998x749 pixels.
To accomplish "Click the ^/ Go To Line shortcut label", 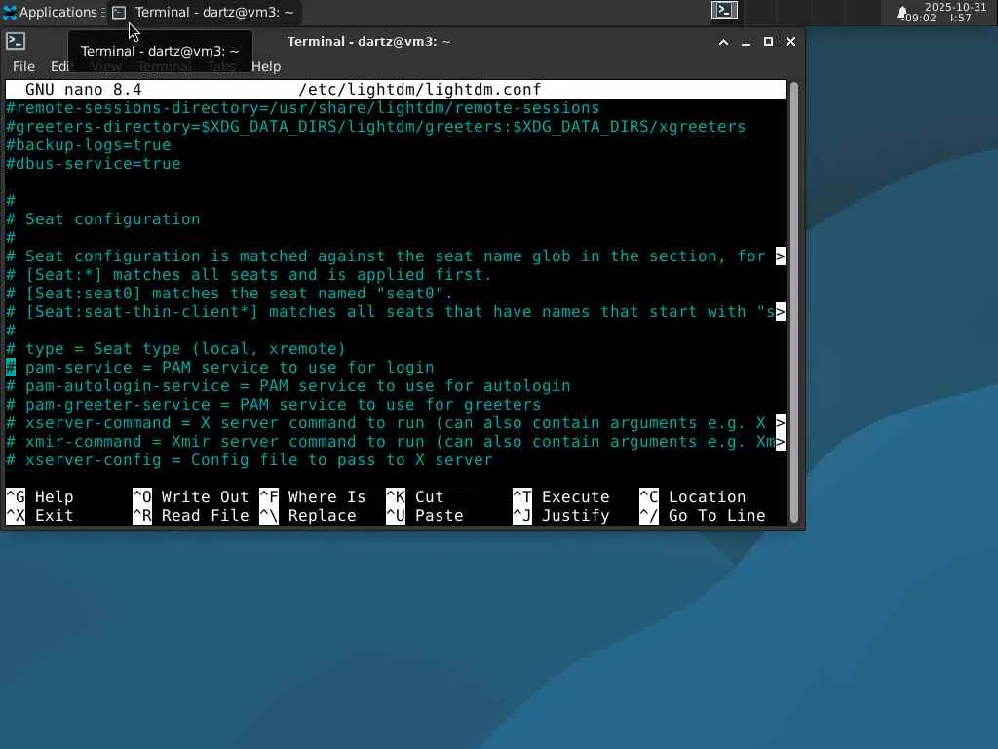I will (703, 515).
